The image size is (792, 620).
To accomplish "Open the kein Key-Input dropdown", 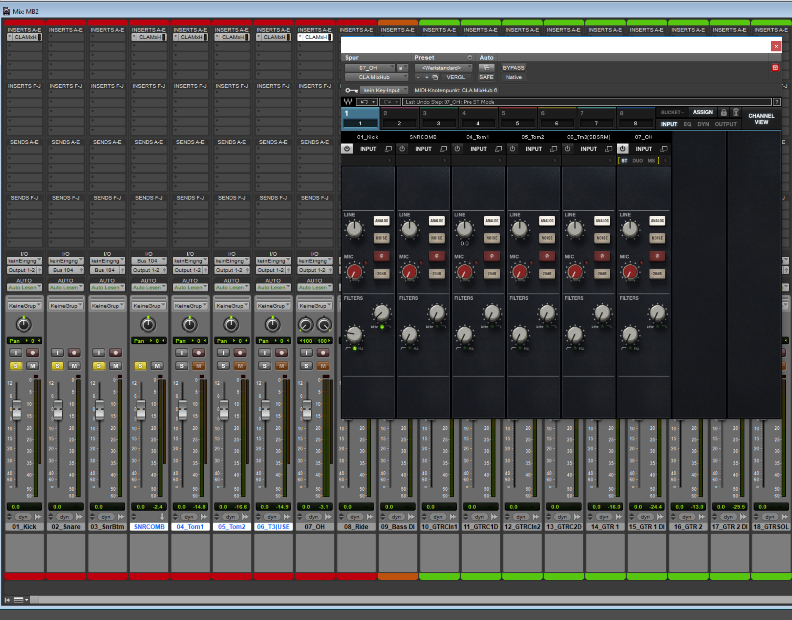I will tap(384, 90).
